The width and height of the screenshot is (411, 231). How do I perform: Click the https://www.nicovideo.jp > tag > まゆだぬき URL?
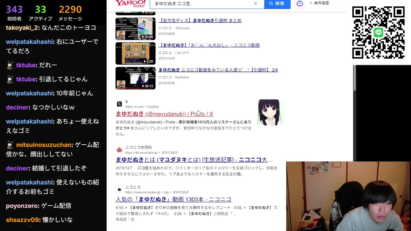pos(157,193)
